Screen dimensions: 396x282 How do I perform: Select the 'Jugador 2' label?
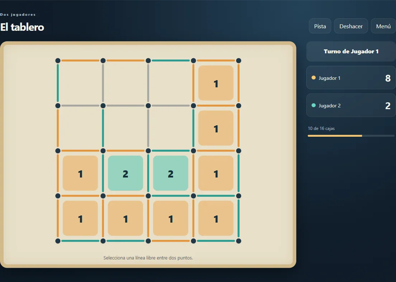tap(330, 106)
